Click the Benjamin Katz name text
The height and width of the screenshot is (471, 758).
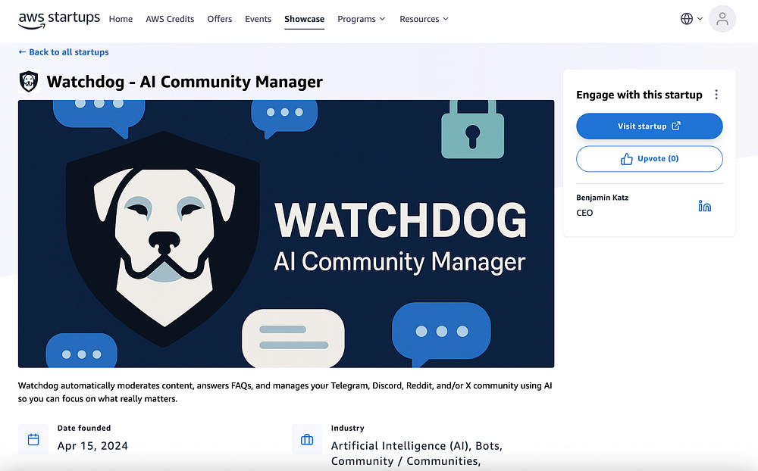pyautogui.click(x=603, y=198)
